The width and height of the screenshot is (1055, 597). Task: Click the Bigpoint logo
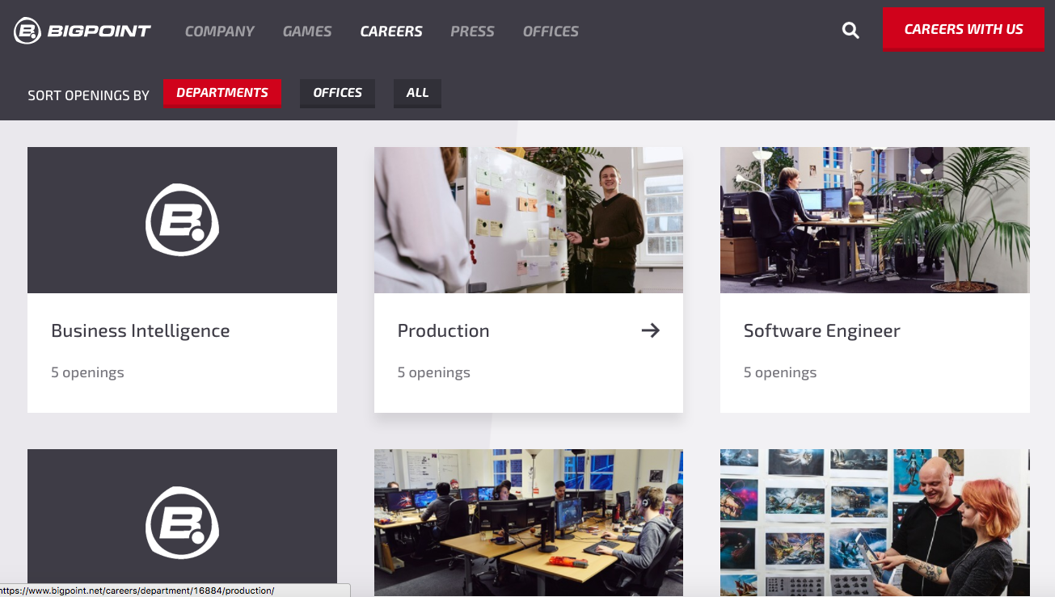pyautogui.click(x=81, y=31)
